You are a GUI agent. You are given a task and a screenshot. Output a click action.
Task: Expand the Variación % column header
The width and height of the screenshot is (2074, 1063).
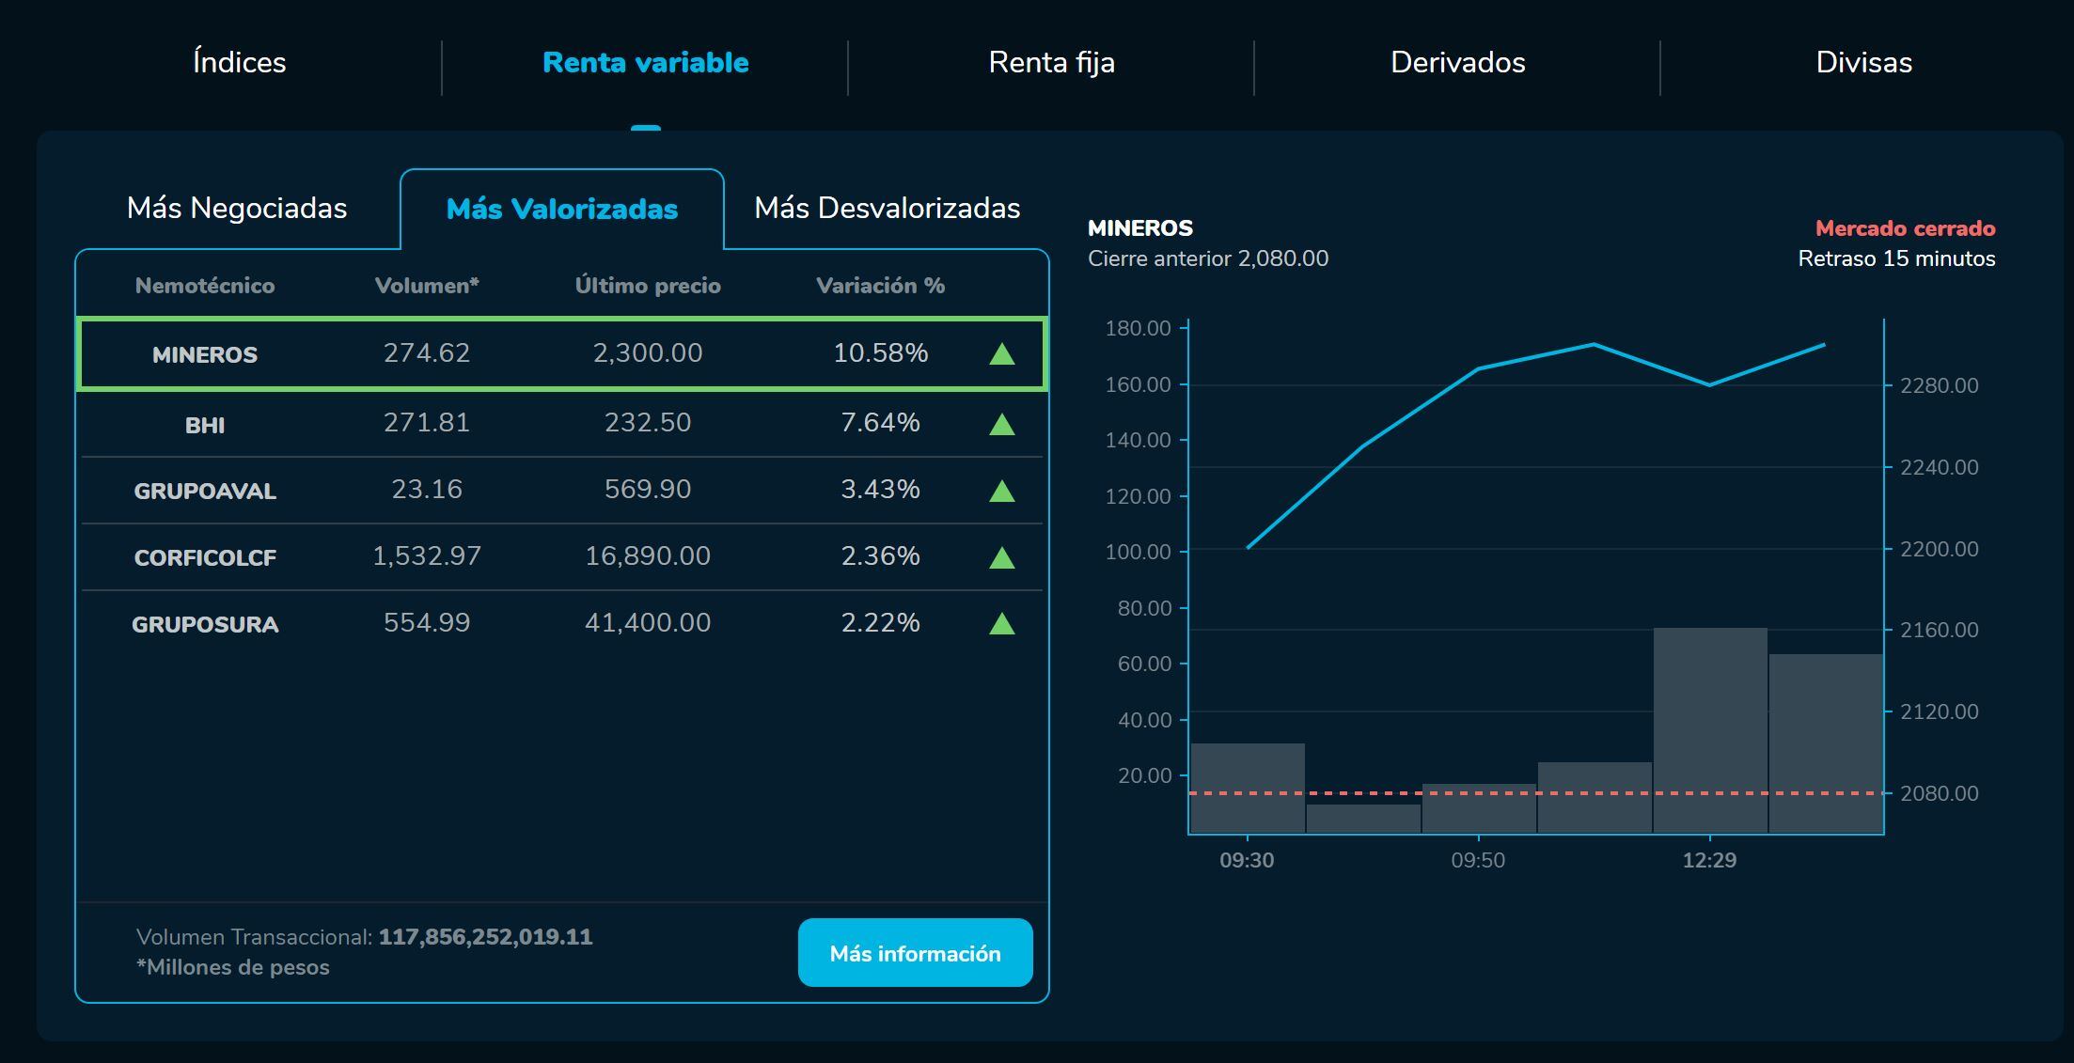click(881, 286)
